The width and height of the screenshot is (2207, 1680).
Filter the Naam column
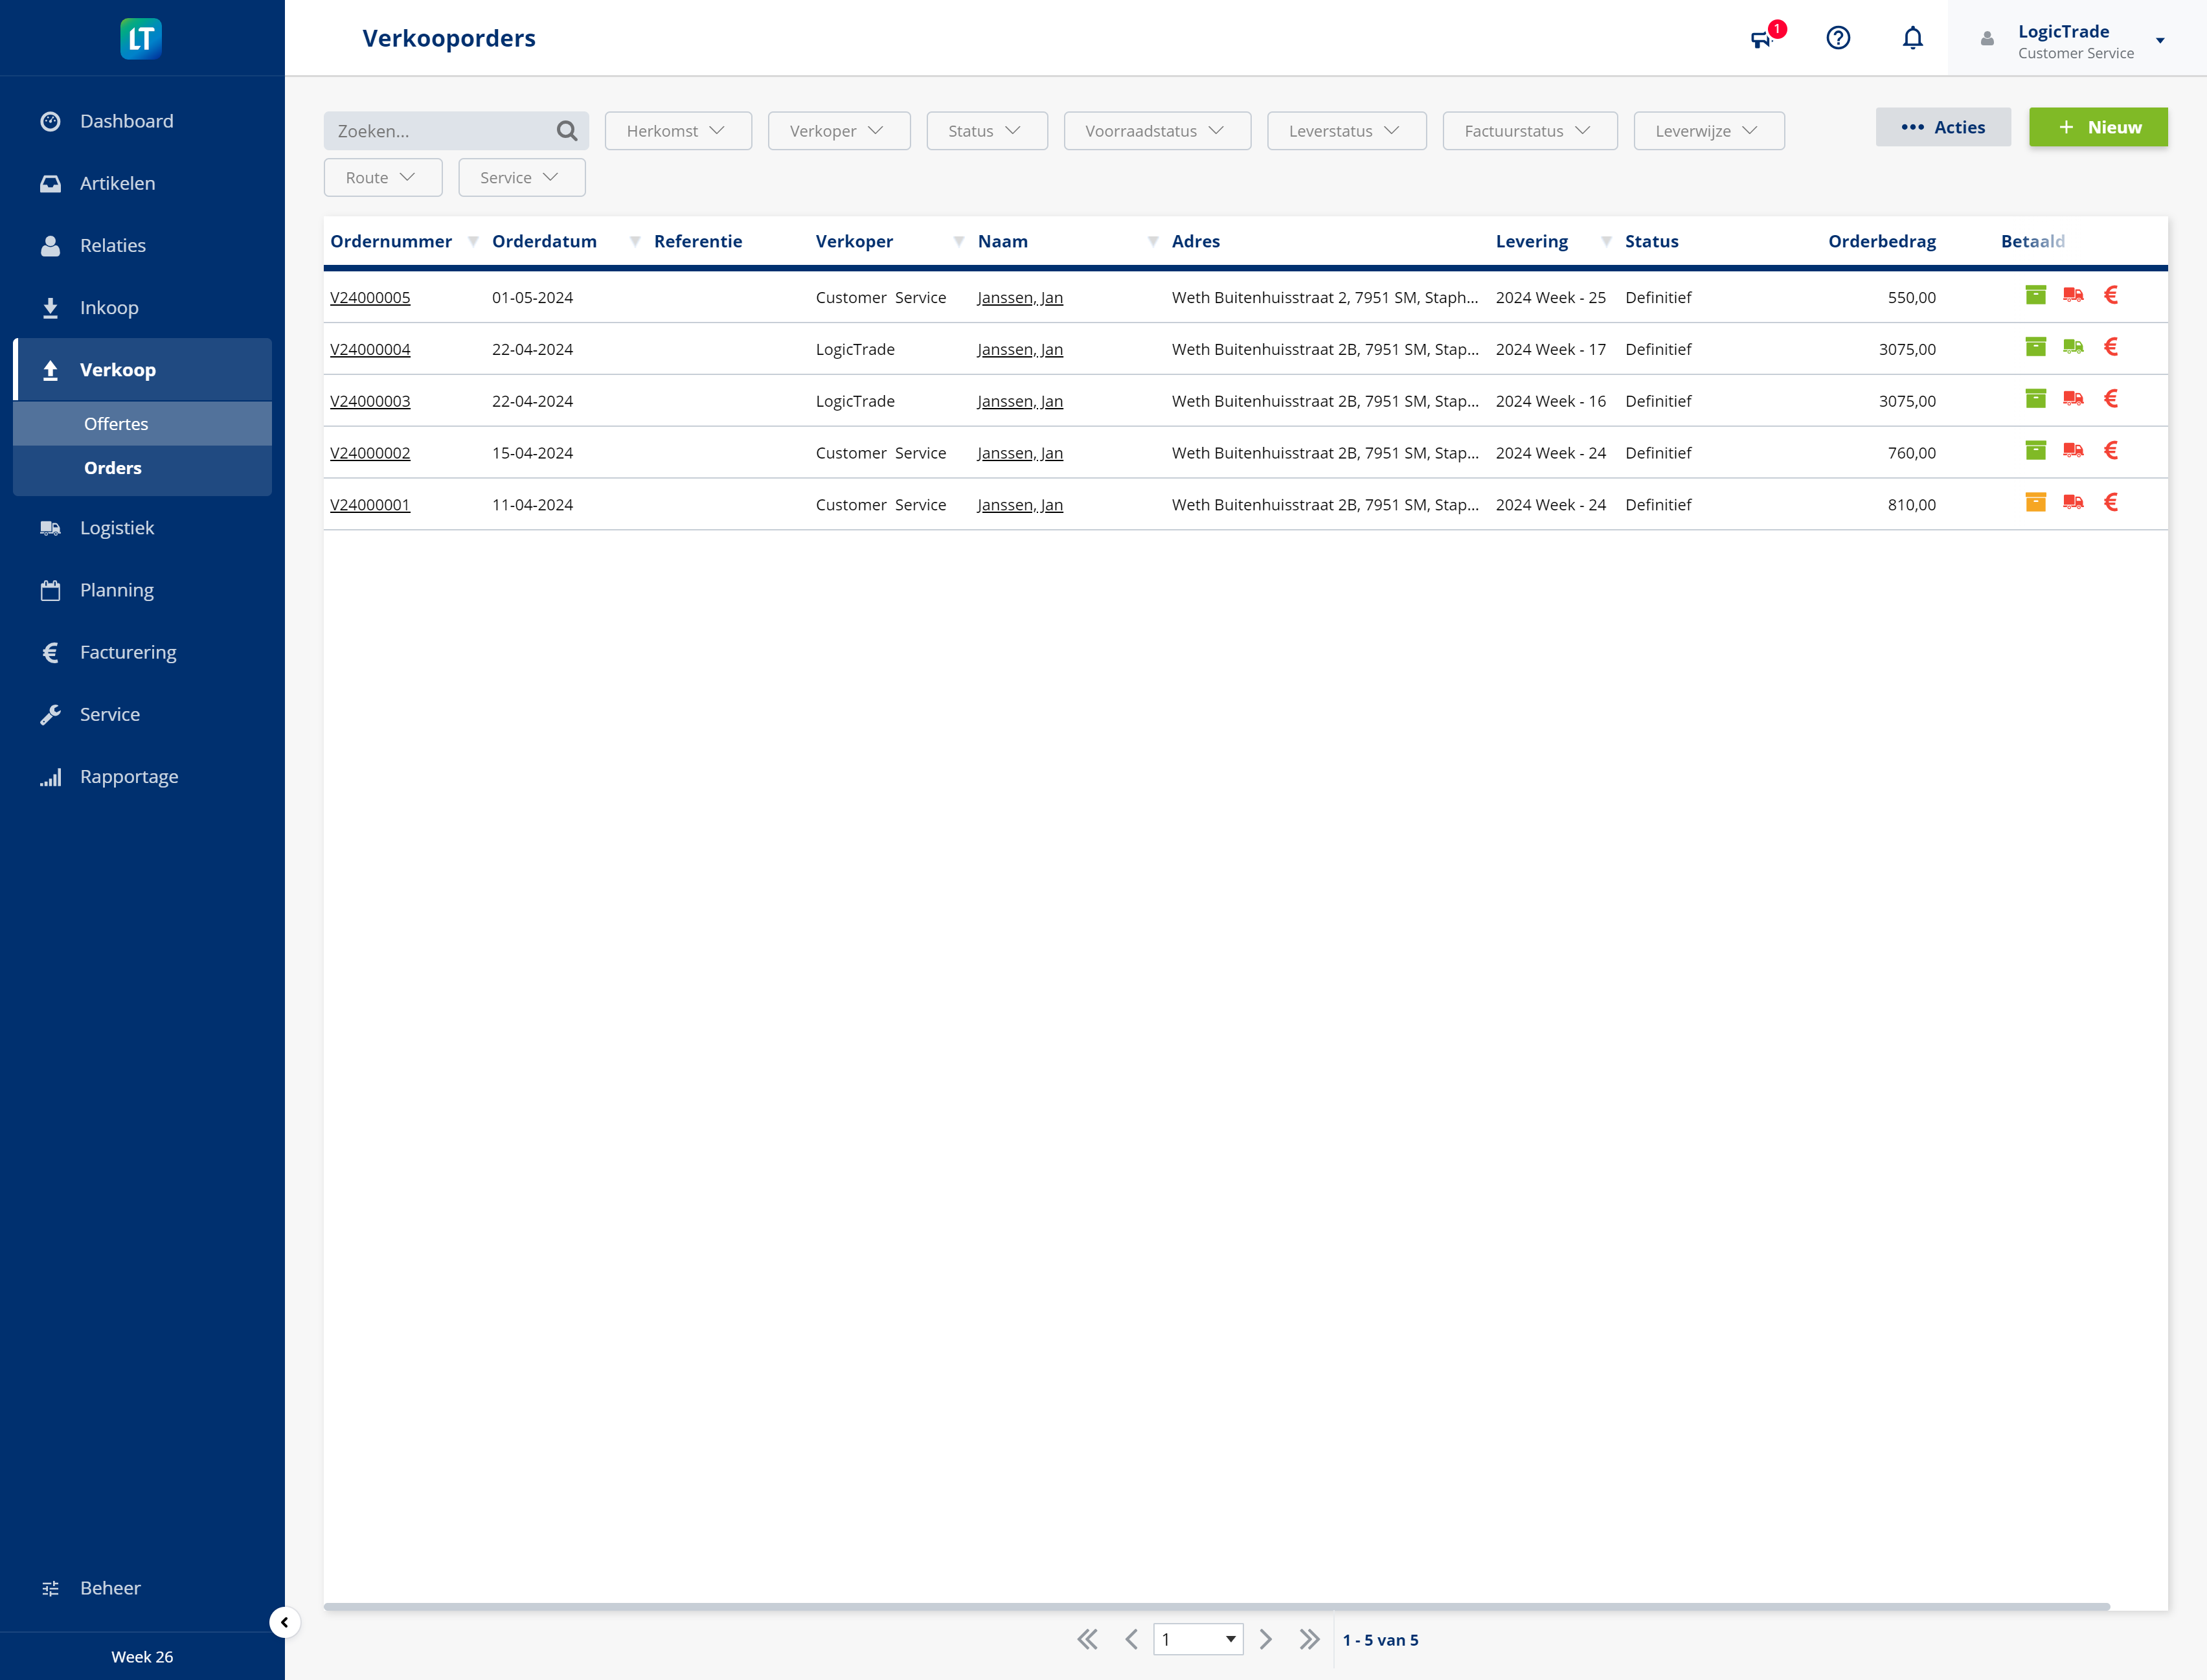tap(1153, 242)
